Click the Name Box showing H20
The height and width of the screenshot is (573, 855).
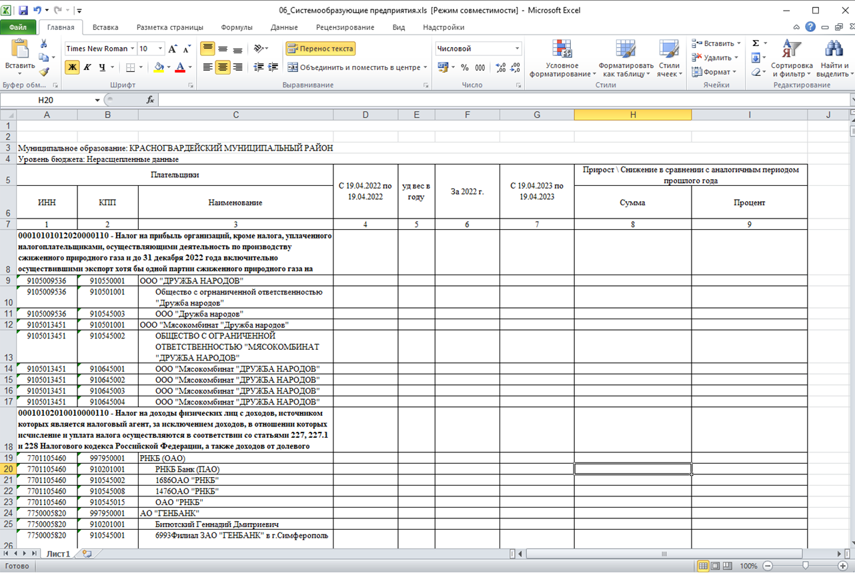pos(45,100)
